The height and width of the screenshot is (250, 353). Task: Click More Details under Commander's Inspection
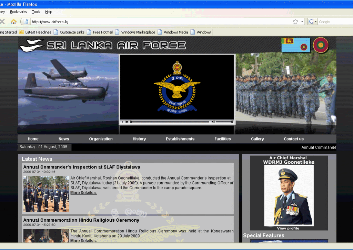click(83, 193)
